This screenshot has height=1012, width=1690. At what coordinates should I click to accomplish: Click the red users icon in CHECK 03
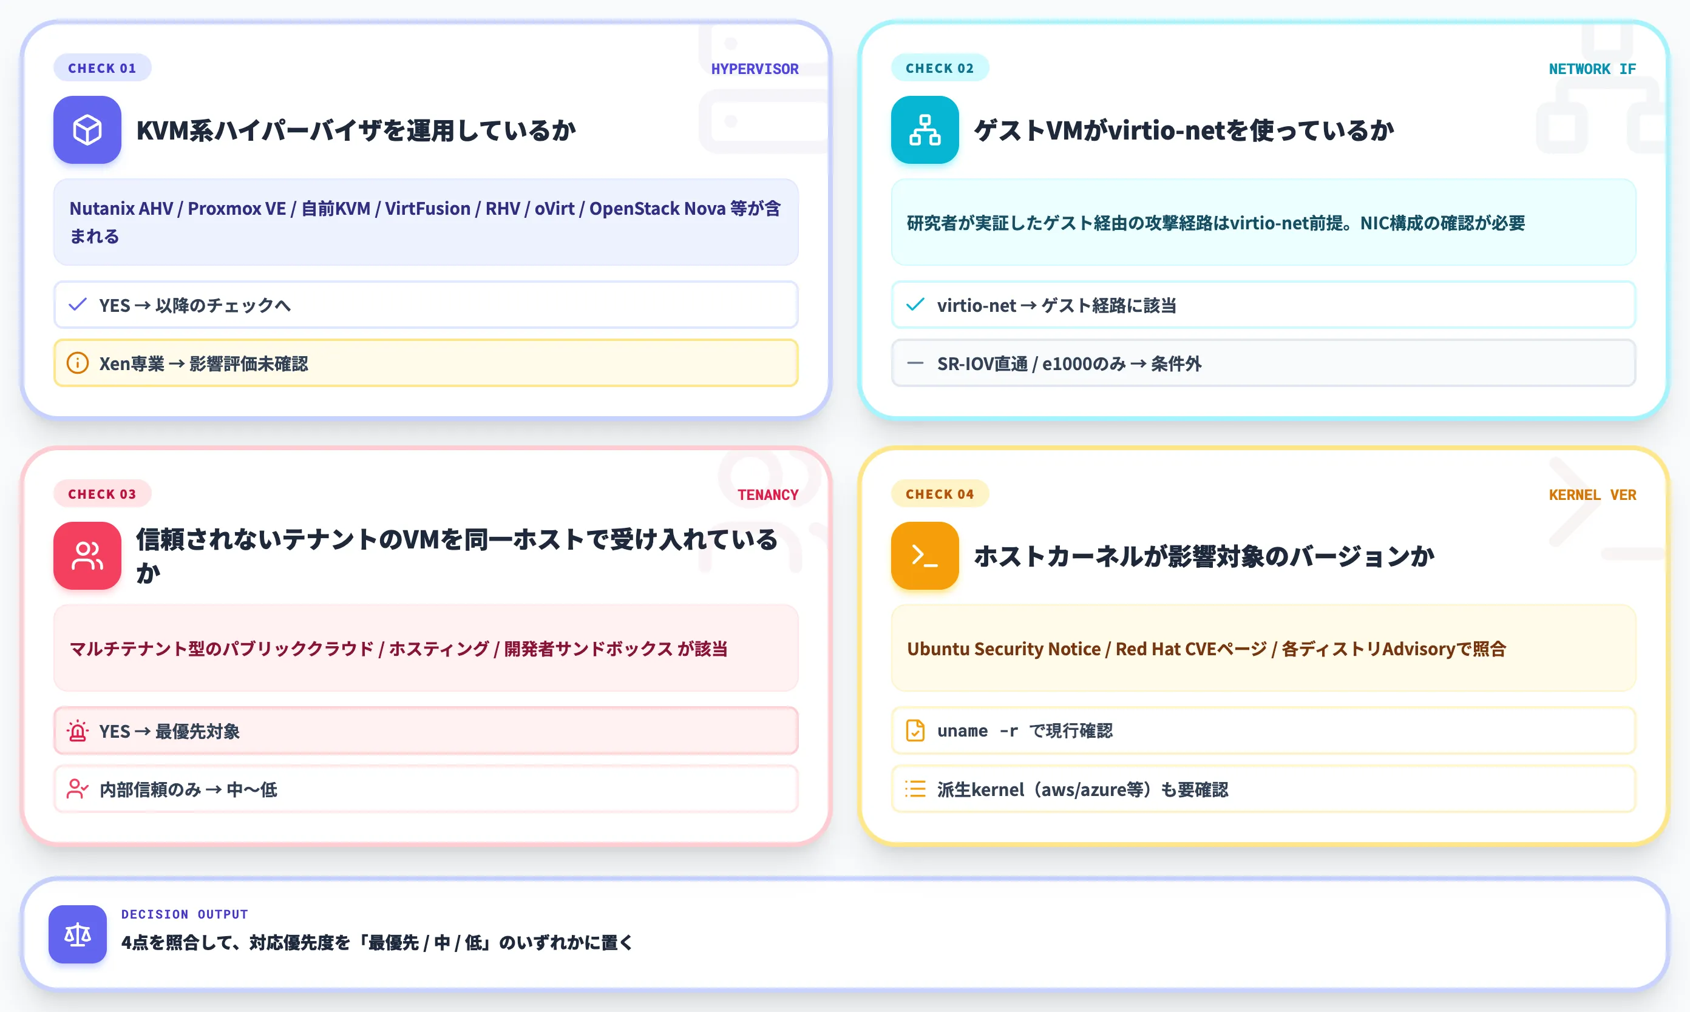coord(87,556)
